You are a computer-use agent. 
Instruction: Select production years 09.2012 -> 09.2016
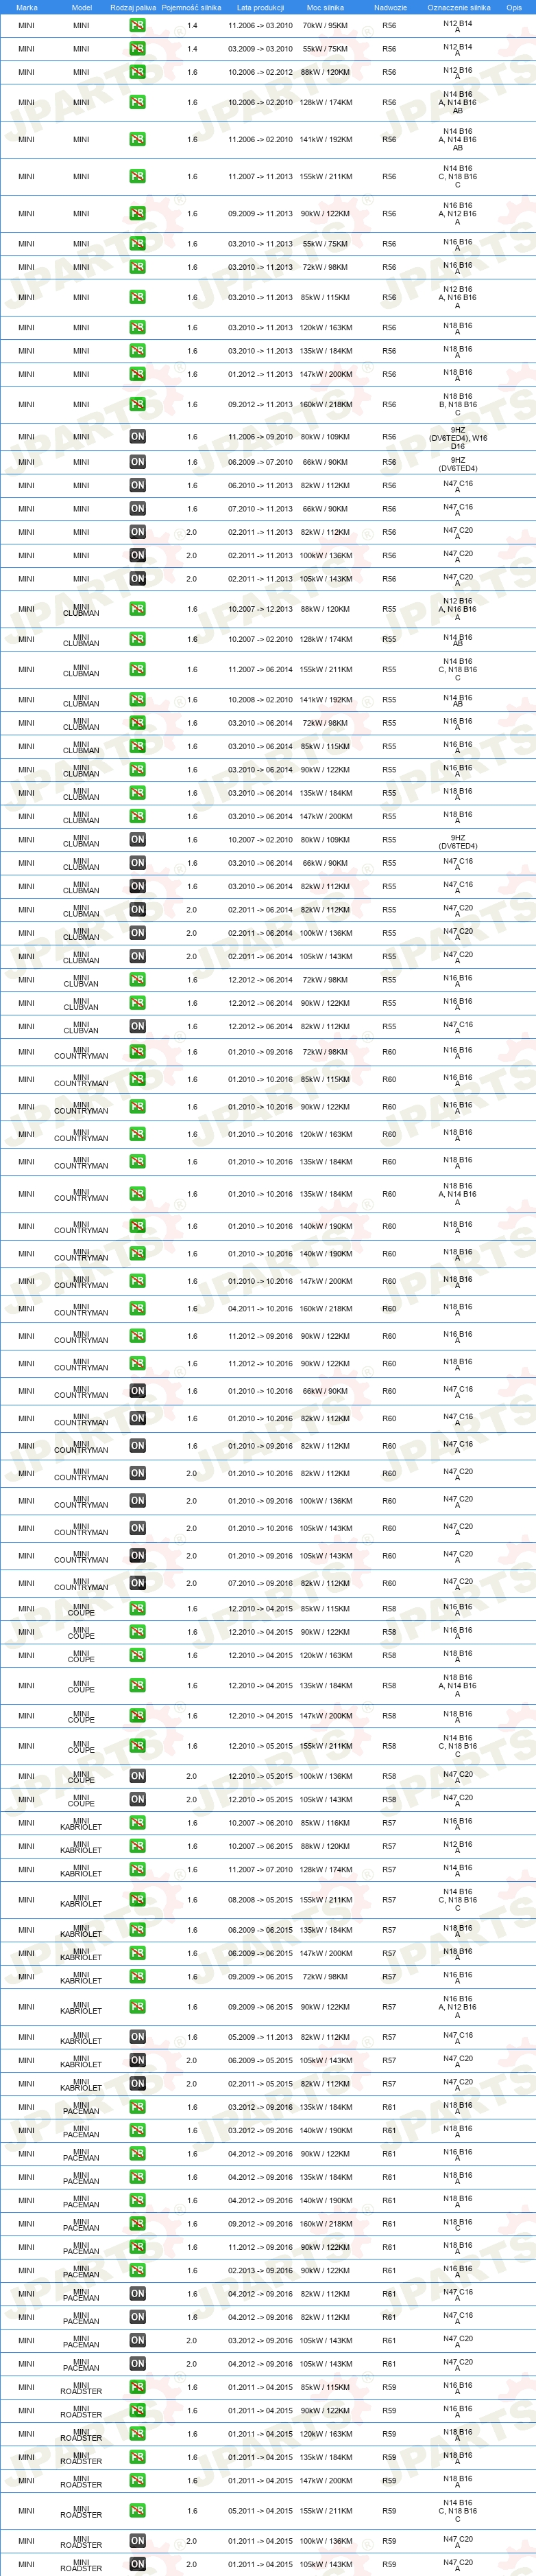click(x=260, y=2223)
